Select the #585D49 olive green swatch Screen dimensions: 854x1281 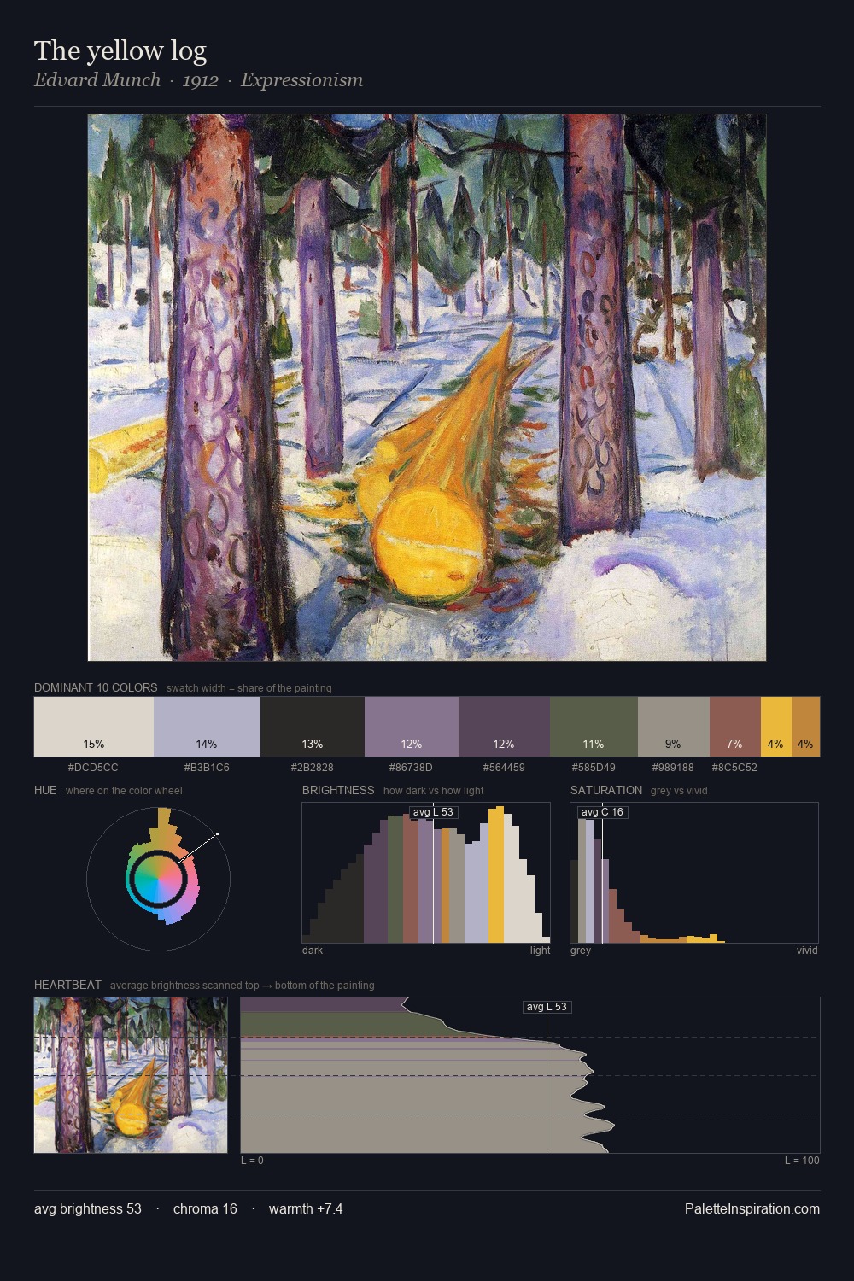pos(594,727)
